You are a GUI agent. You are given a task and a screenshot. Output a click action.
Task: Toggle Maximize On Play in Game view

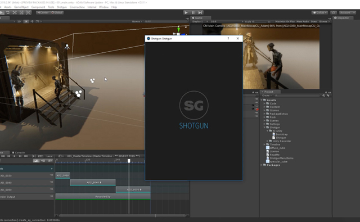pos(285,21)
